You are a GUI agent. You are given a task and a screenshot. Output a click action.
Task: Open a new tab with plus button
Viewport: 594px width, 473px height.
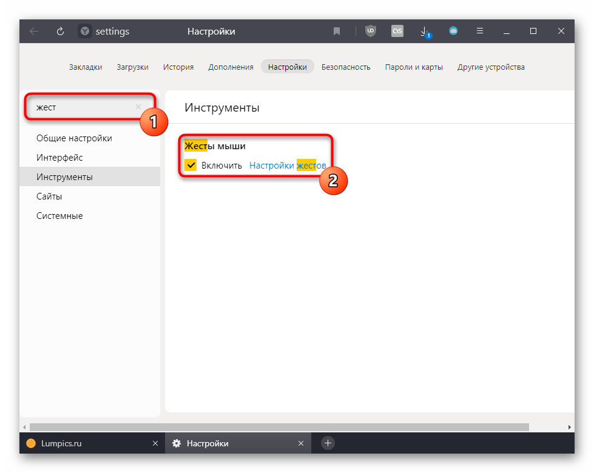328,443
